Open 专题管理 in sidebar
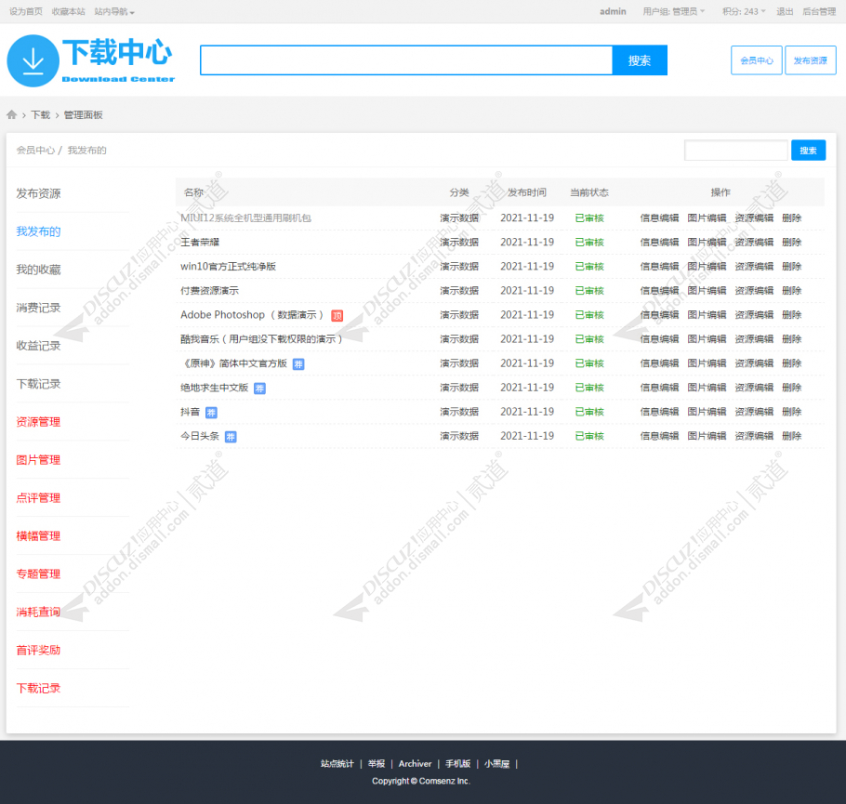846x804 pixels. click(38, 573)
